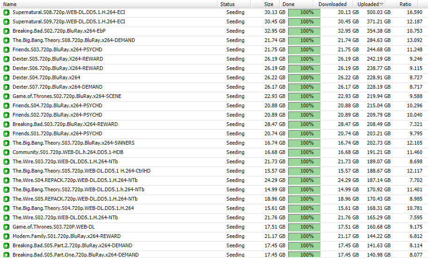Screen dimensions: 428x258
Task: Click seeding icon for Supernatural.S08 torrent
Action: click(6, 13)
